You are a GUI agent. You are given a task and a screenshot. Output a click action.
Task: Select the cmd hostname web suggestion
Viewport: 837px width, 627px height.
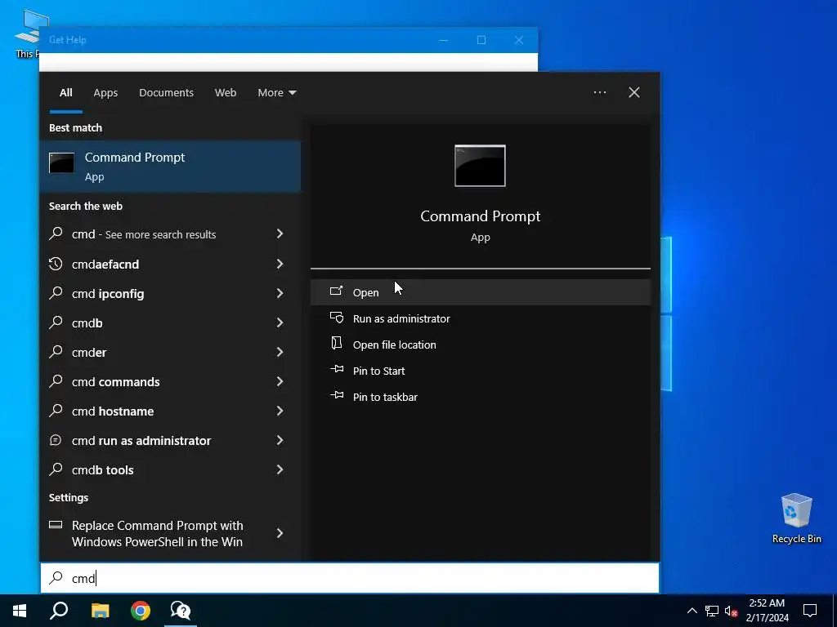point(170,411)
